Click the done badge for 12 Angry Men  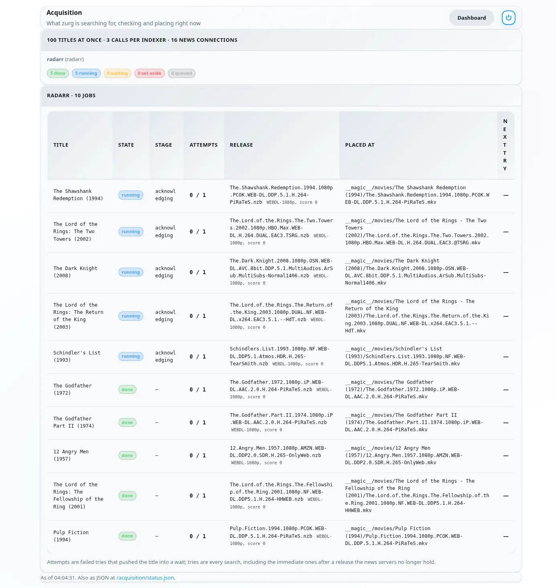coord(127,455)
